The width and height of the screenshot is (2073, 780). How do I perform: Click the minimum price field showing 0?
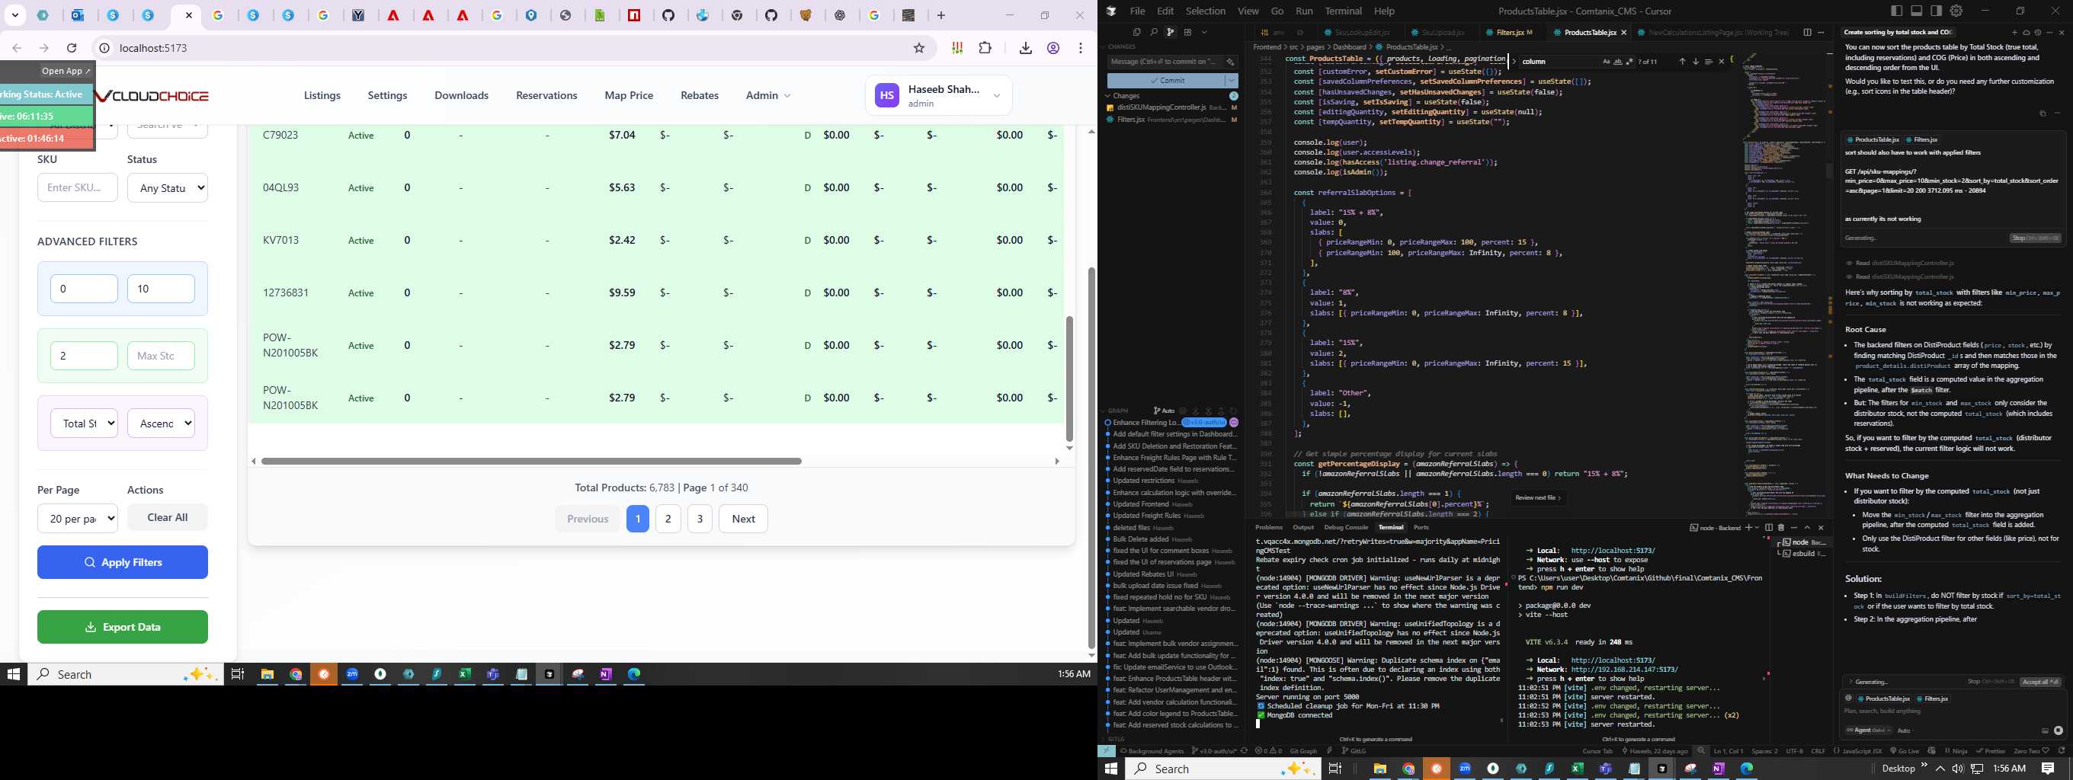(x=84, y=289)
